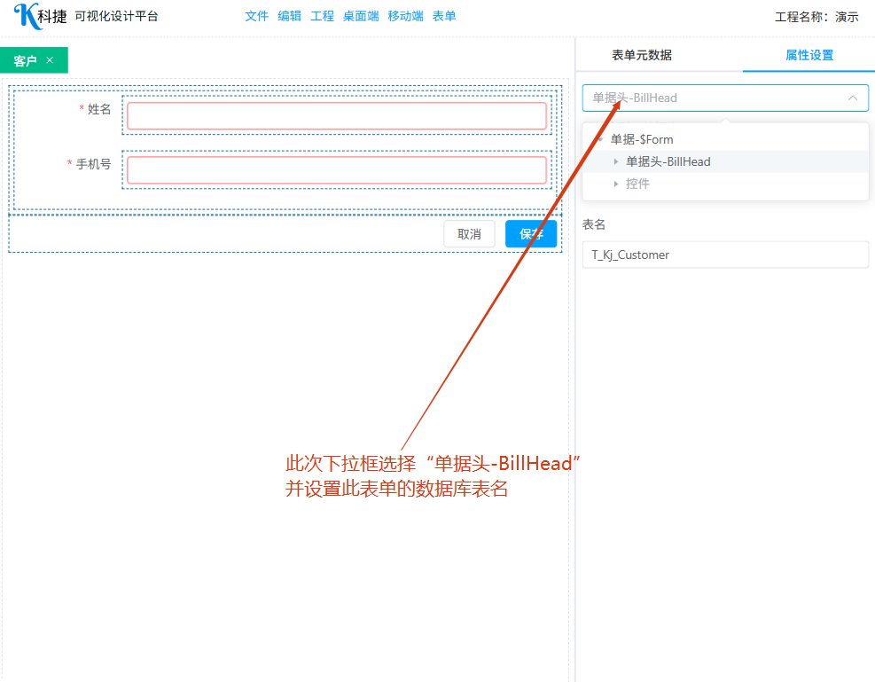Expand the 单据头-BillHead tree node arrow
The image size is (875, 682).
[x=616, y=161]
